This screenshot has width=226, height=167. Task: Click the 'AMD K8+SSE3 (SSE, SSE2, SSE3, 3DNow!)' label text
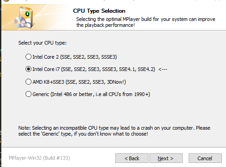79,82
